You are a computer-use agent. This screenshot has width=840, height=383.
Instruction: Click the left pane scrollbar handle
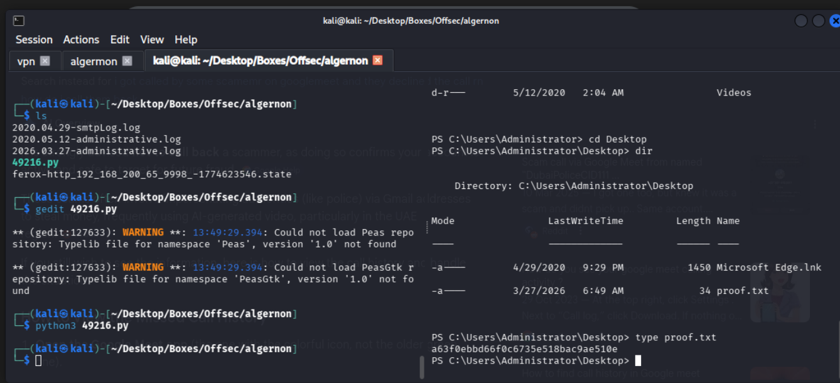pyautogui.click(x=421, y=367)
